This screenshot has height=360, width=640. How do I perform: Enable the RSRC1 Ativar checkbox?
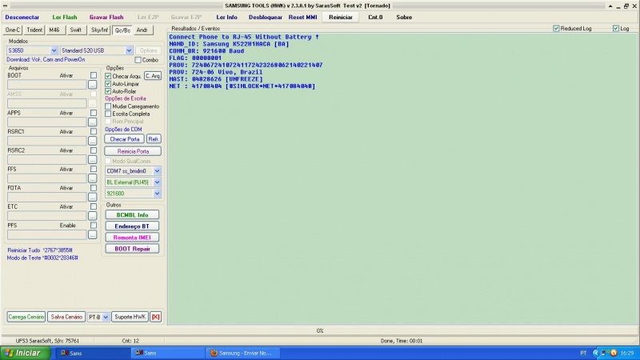click(94, 132)
